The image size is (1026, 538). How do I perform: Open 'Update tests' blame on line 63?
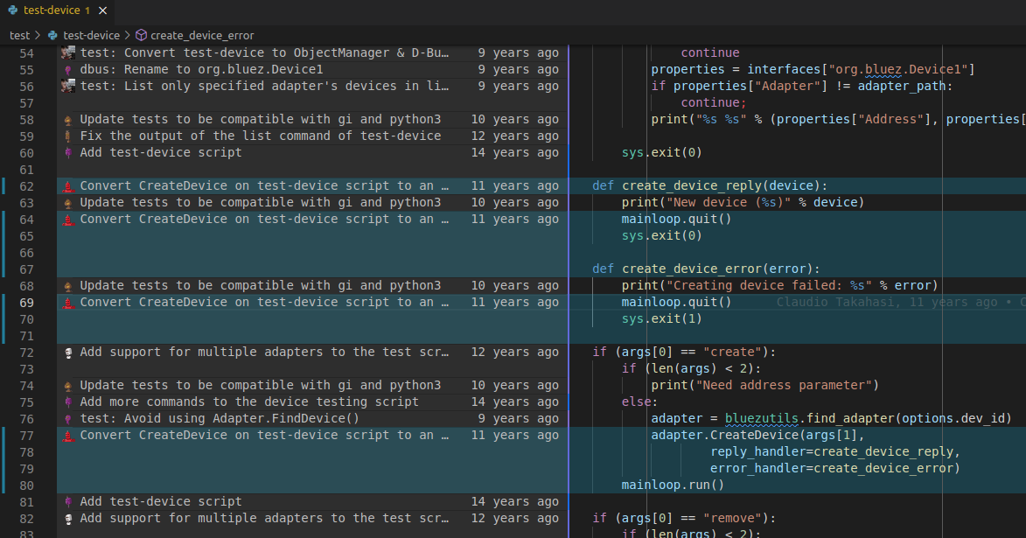click(261, 202)
